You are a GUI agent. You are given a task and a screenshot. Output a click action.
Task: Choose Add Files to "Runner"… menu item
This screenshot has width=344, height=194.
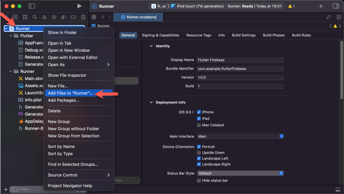[79, 93]
